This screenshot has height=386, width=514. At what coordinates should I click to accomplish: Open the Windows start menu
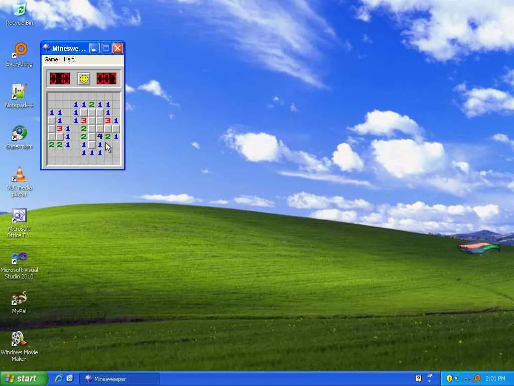point(24,379)
